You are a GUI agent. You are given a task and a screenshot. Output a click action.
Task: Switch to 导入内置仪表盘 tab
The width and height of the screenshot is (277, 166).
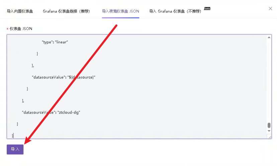pos(20,11)
